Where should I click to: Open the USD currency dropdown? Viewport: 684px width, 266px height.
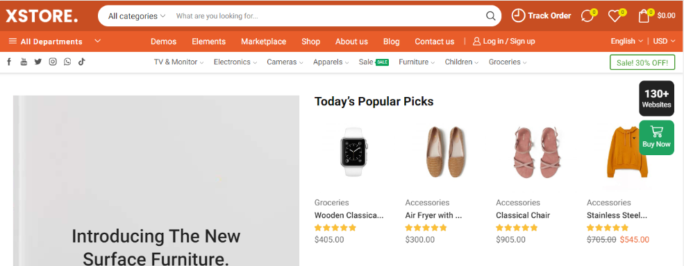point(664,41)
